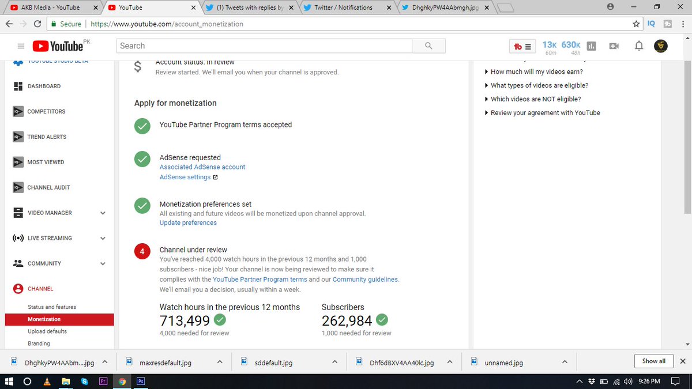Click the address bar URL
The height and width of the screenshot is (389, 692).
click(x=167, y=24)
